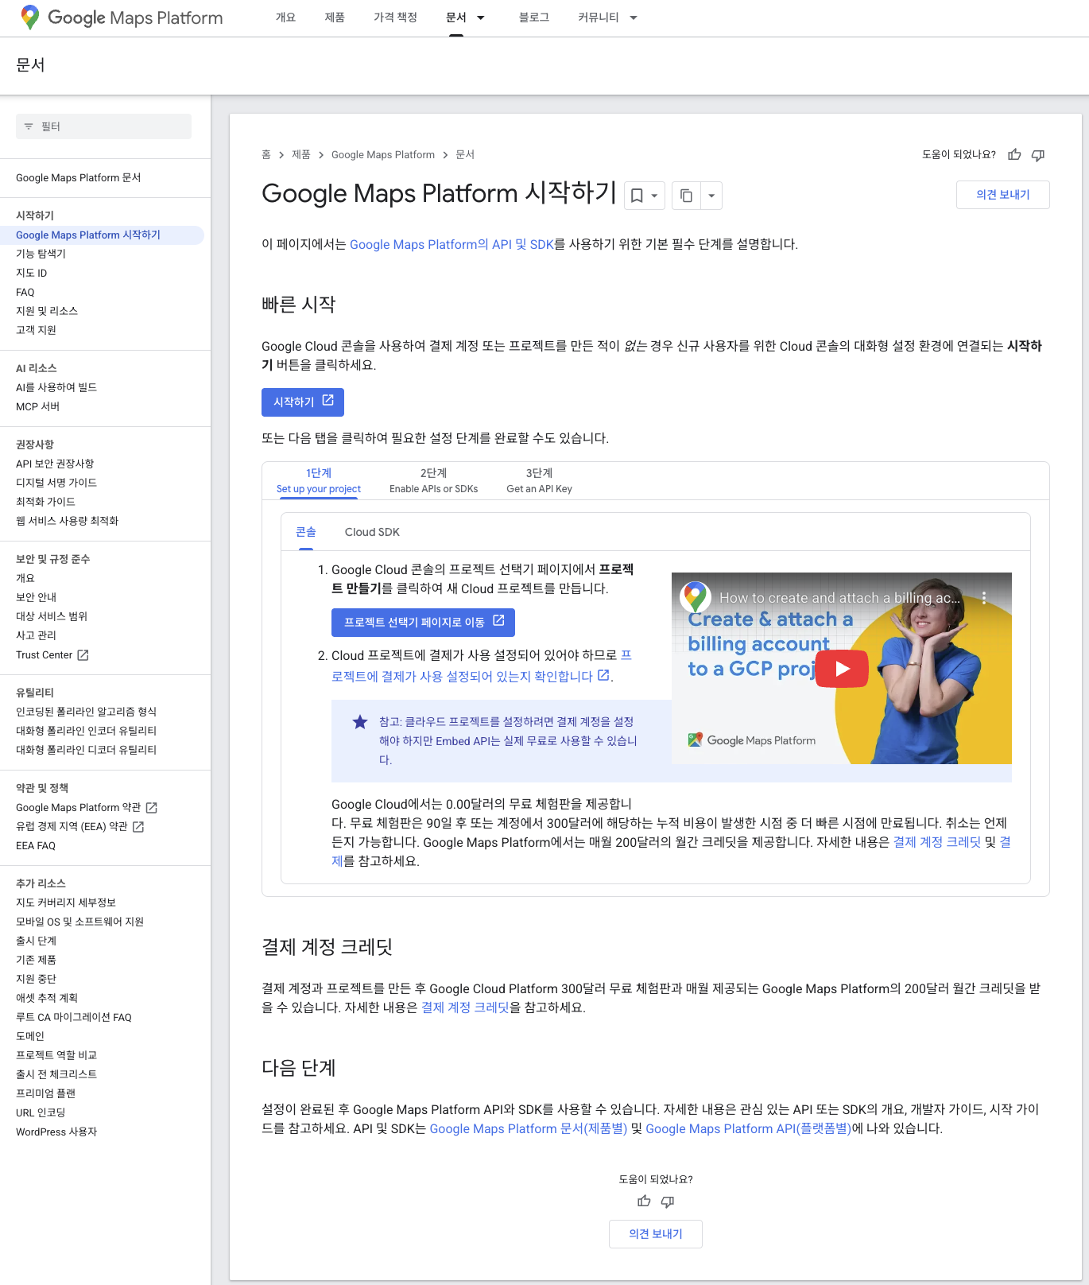The width and height of the screenshot is (1089, 1285).
Task: Open 지도 커버리지 세부정보 in sidebar
Action: [x=66, y=903]
